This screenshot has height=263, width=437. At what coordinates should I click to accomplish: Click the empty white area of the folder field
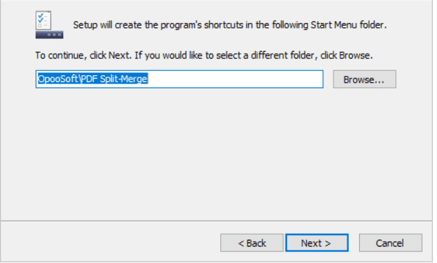click(237, 79)
